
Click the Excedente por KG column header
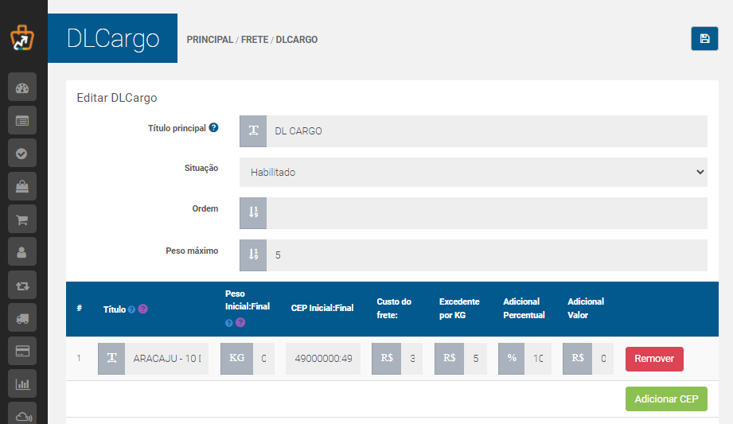coord(459,308)
